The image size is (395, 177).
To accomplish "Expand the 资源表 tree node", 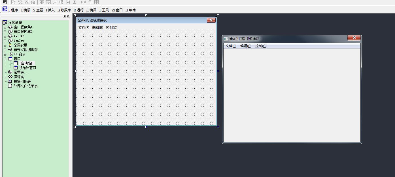I will coord(5,77).
